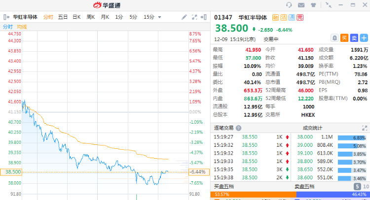Switch to the 周K chart tab

click(x=91, y=17)
